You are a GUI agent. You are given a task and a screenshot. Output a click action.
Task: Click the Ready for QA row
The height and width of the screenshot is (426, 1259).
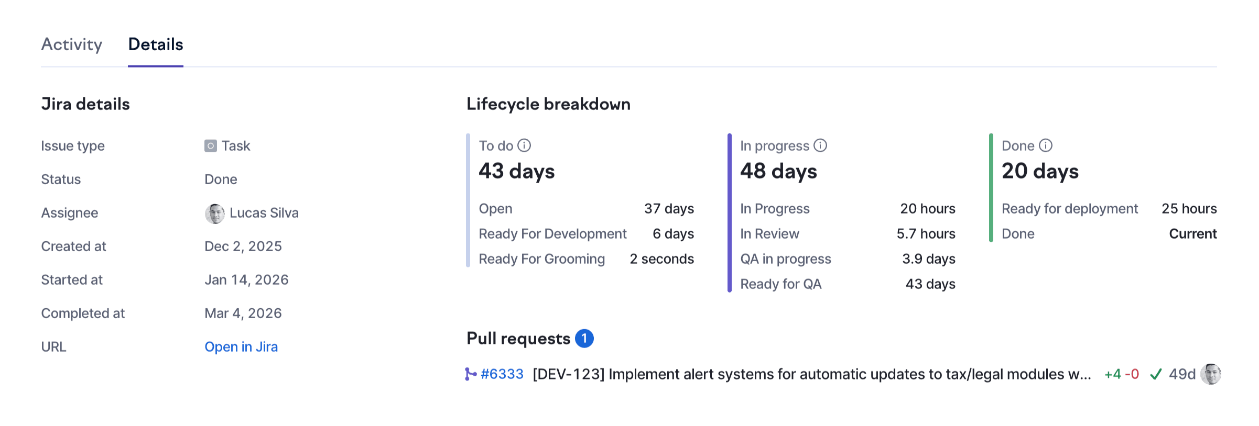[x=848, y=284]
